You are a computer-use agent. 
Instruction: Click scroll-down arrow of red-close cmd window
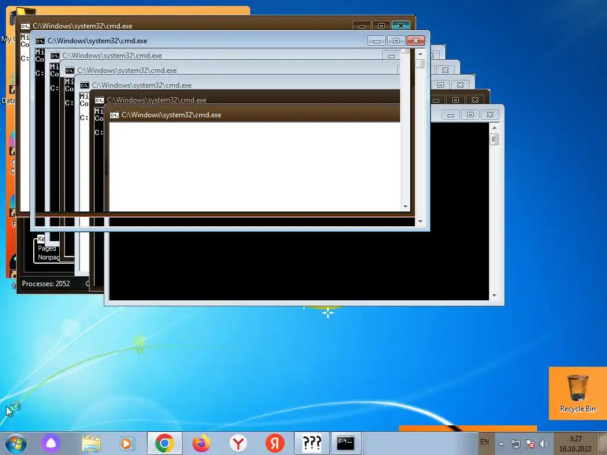pyautogui.click(x=420, y=222)
